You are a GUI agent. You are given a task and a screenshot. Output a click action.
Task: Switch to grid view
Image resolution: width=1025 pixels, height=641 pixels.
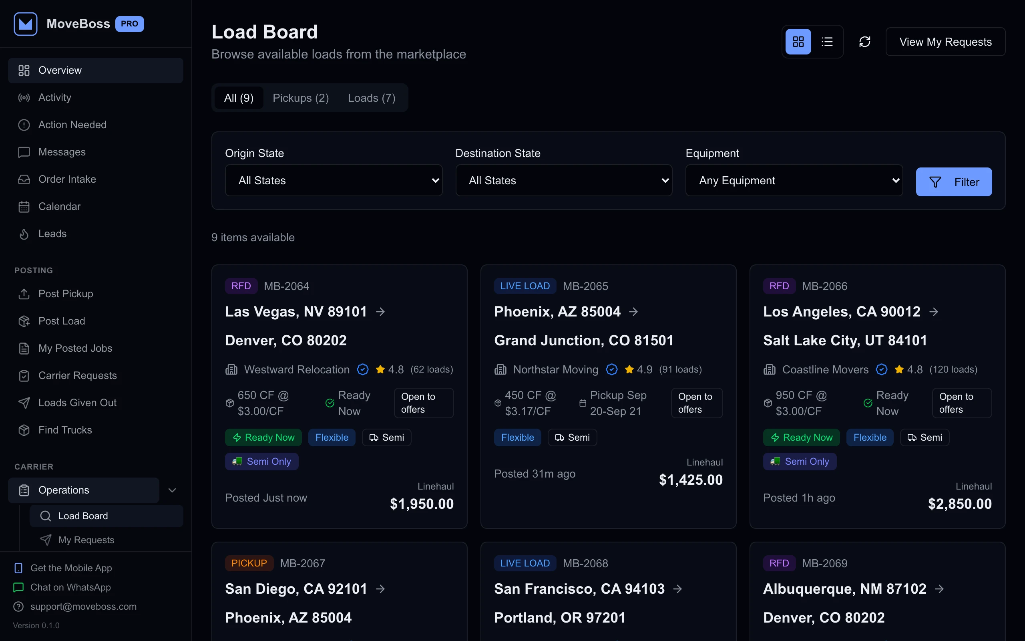click(798, 42)
